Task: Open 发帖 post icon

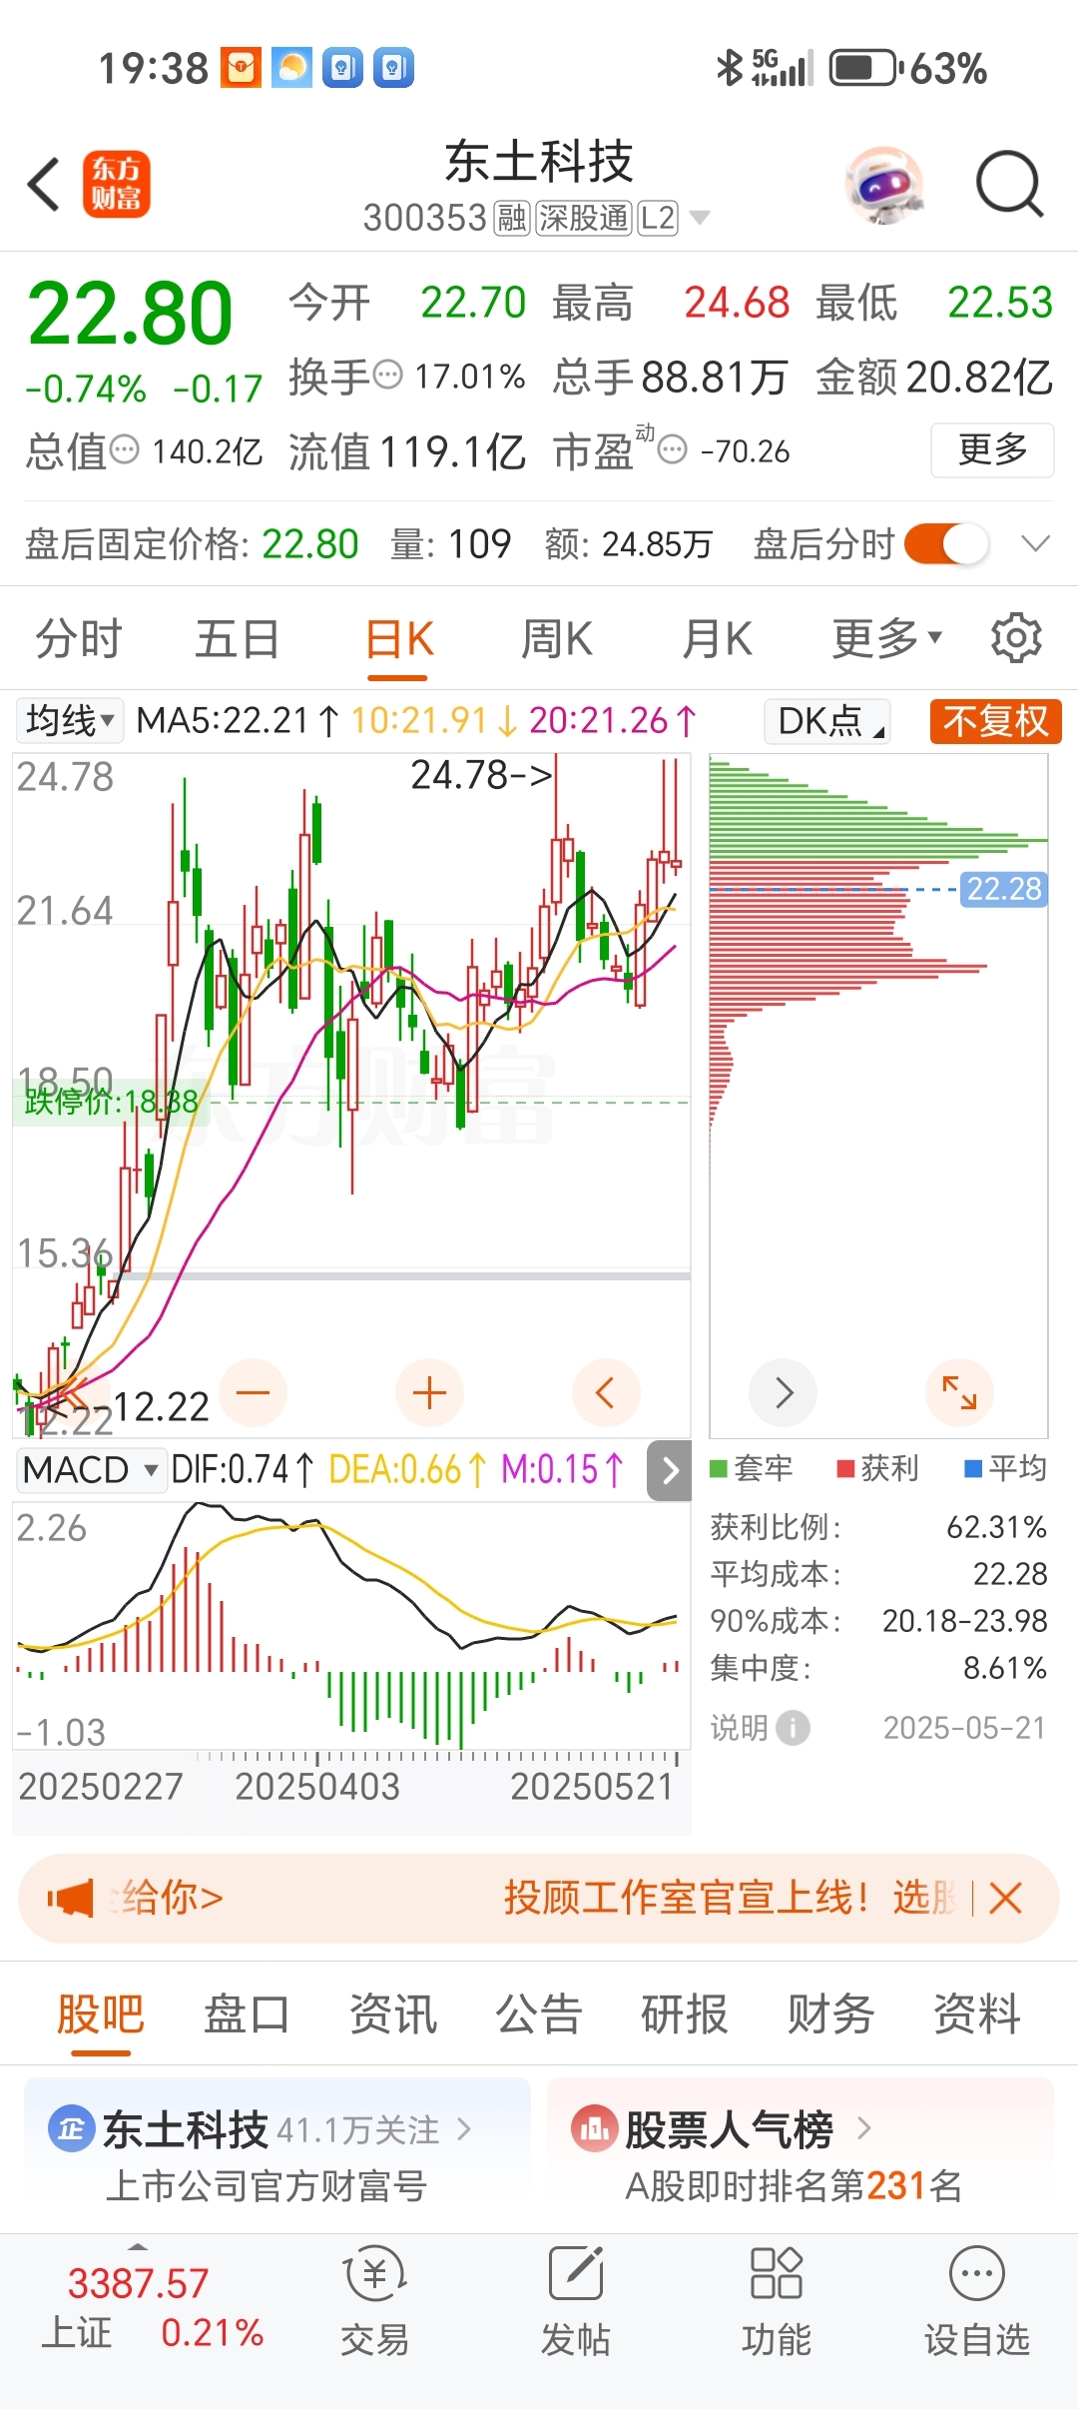Action: pyautogui.click(x=576, y=2274)
